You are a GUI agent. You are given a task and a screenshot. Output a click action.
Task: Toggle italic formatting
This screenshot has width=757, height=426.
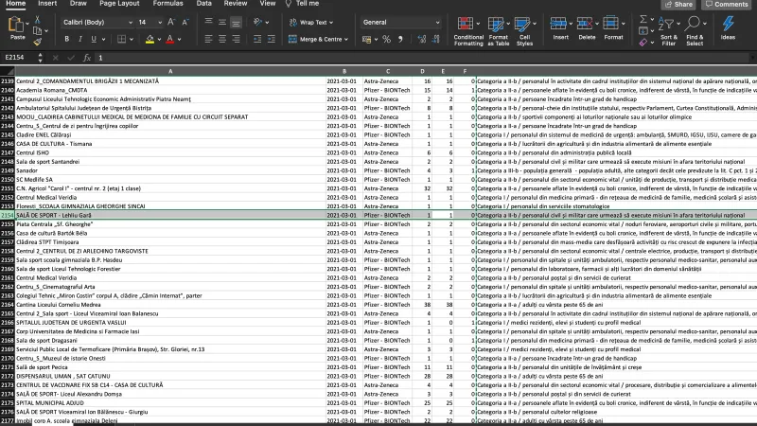click(80, 39)
